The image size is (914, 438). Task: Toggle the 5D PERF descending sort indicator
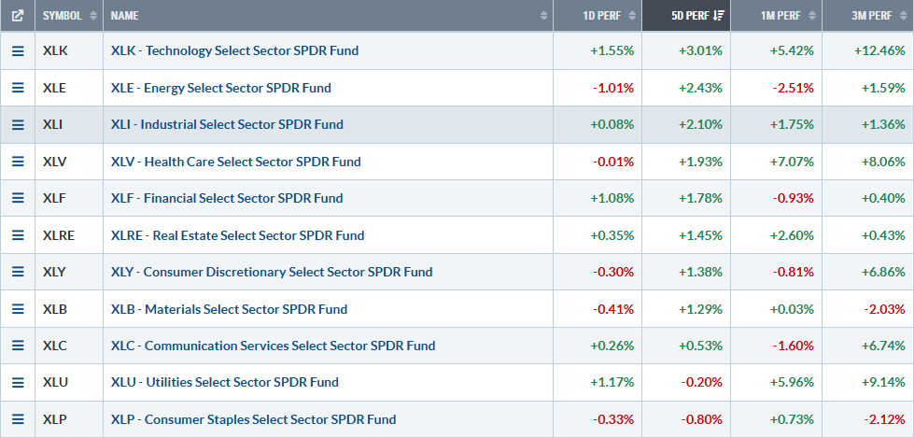pyautogui.click(x=718, y=16)
